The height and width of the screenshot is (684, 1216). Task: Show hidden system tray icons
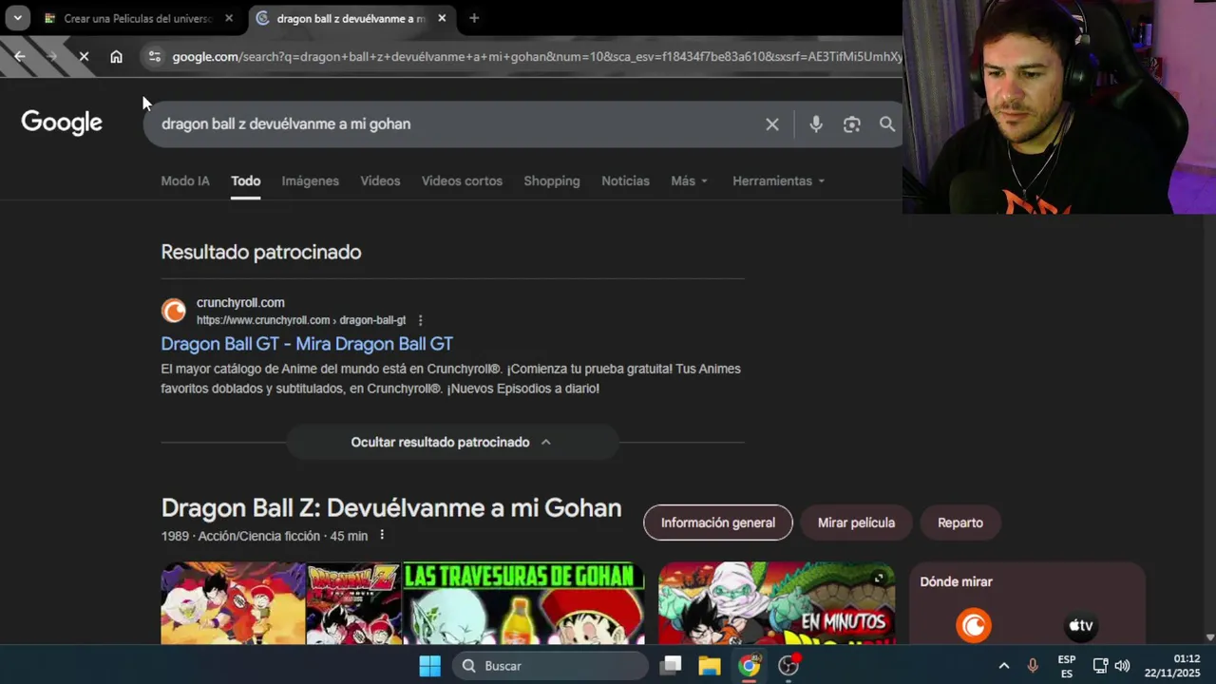tap(1004, 666)
